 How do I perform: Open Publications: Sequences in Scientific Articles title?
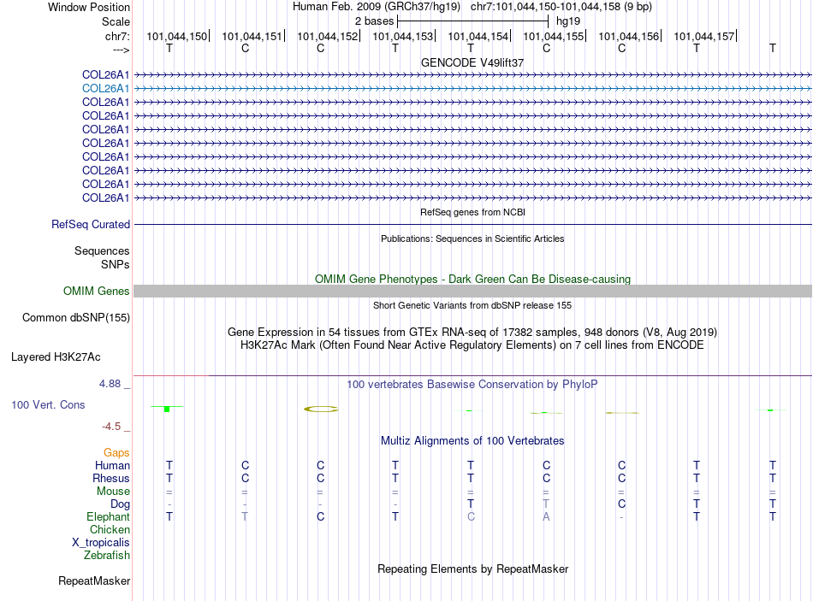(x=472, y=239)
